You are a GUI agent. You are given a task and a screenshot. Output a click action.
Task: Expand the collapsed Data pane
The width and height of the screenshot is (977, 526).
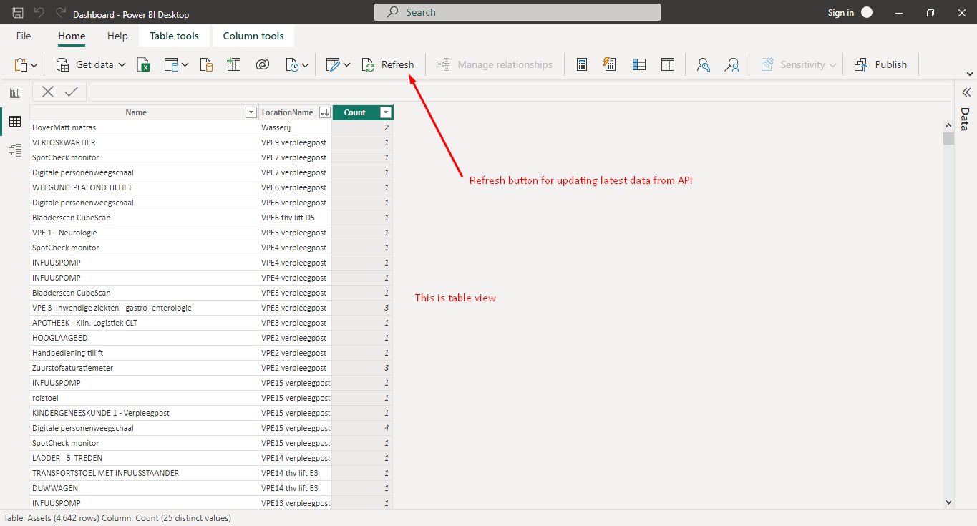966,92
